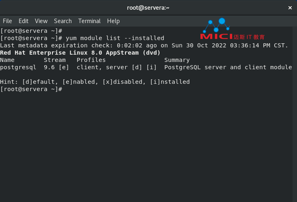The height and width of the screenshot is (202, 297).
Task: Click the terminal vertical scrollbar
Action: tap(295, 114)
